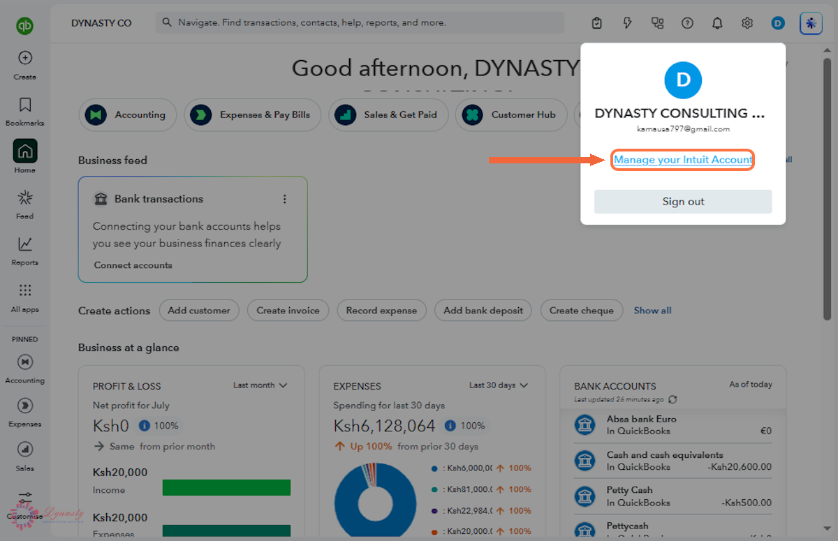Click Create invoice action
This screenshot has width=838, height=541.
(x=288, y=311)
